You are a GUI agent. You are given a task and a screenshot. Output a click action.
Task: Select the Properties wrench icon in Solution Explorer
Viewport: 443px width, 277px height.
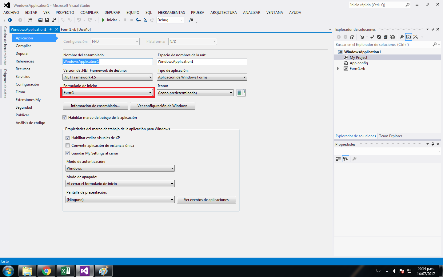402,37
